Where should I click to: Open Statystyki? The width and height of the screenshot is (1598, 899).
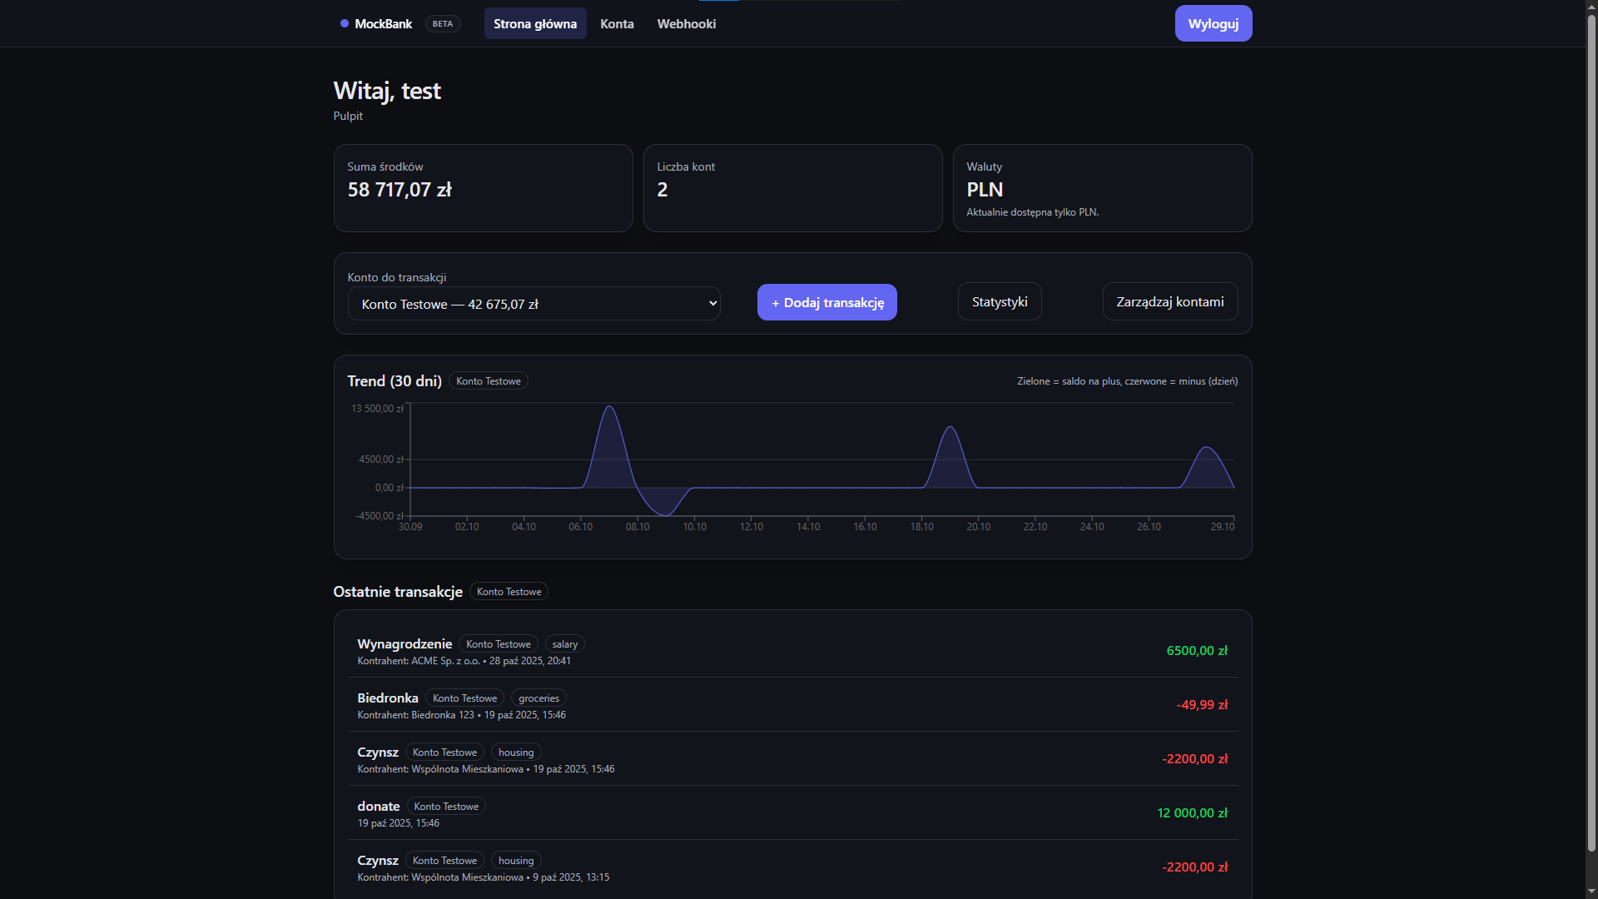[1000, 301]
